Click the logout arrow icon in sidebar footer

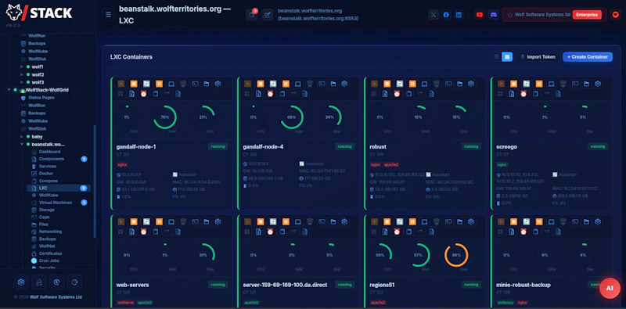pos(74,282)
